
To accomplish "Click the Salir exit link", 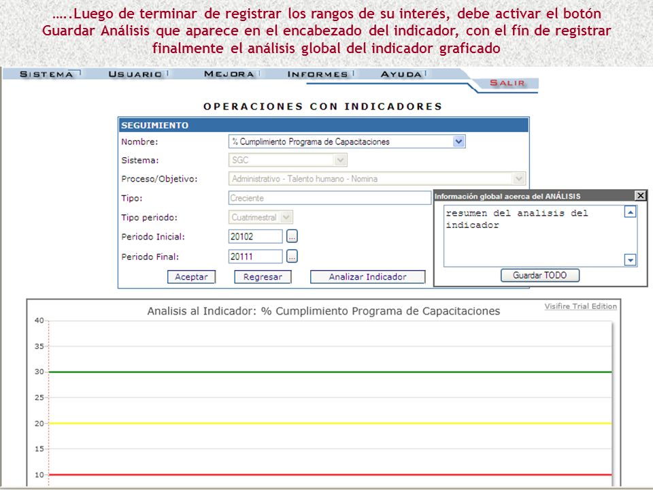I will point(507,83).
